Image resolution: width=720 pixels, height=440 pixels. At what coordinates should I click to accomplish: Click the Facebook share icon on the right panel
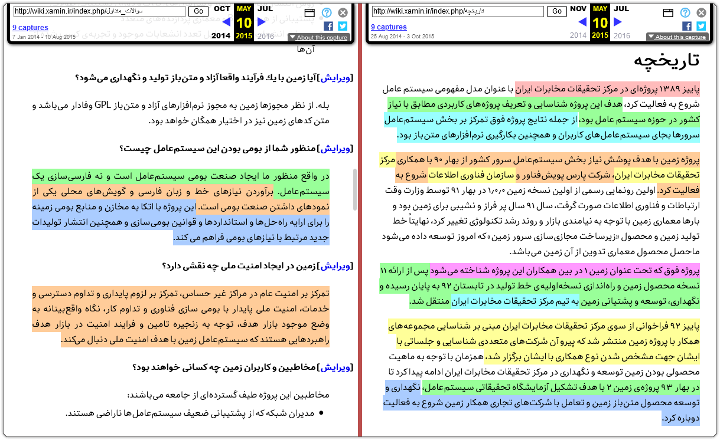point(688,26)
